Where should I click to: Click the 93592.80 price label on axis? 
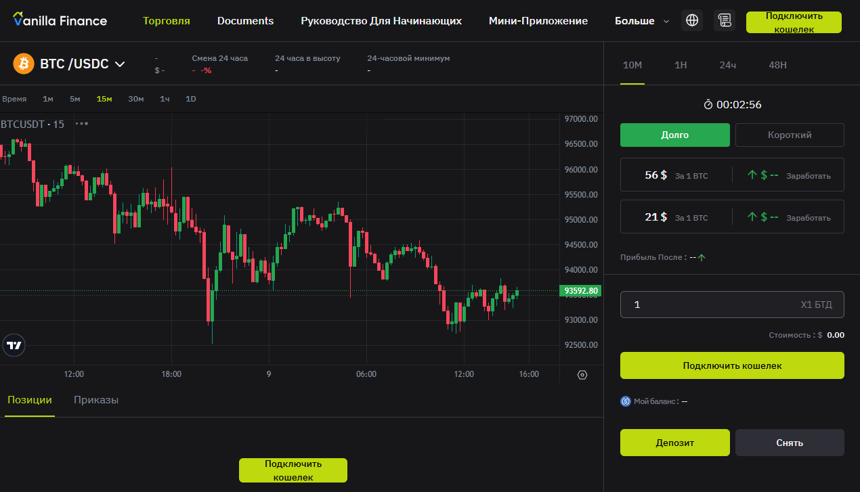coord(580,291)
